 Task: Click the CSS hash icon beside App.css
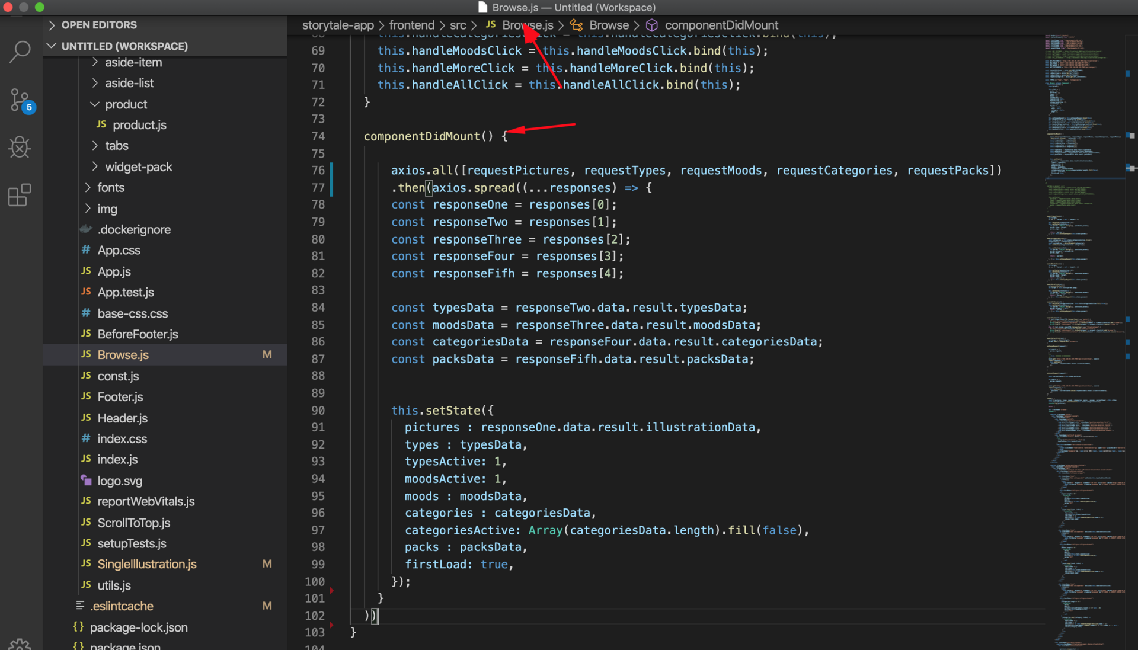pyautogui.click(x=86, y=250)
